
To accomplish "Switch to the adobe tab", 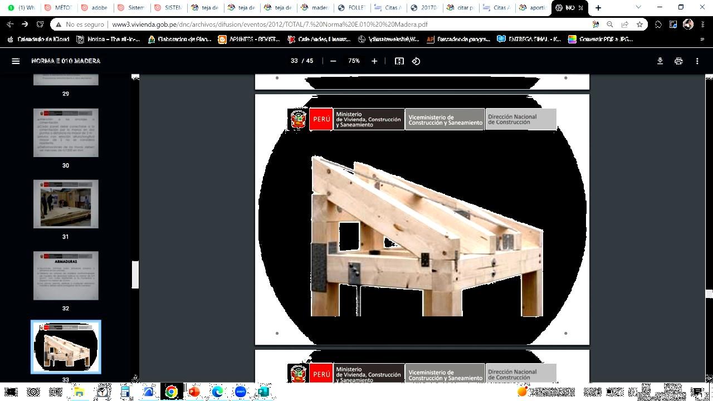I will pos(95,8).
